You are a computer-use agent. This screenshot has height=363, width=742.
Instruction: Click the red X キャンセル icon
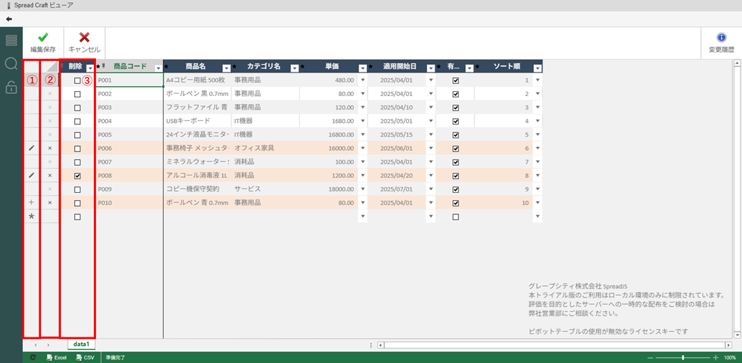pyautogui.click(x=84, y=38)
